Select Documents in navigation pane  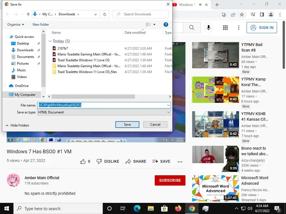pos(25,57)
